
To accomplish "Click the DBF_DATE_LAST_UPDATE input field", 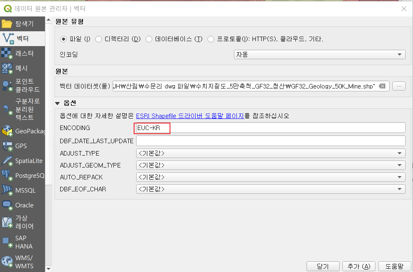I will (271, 141).
